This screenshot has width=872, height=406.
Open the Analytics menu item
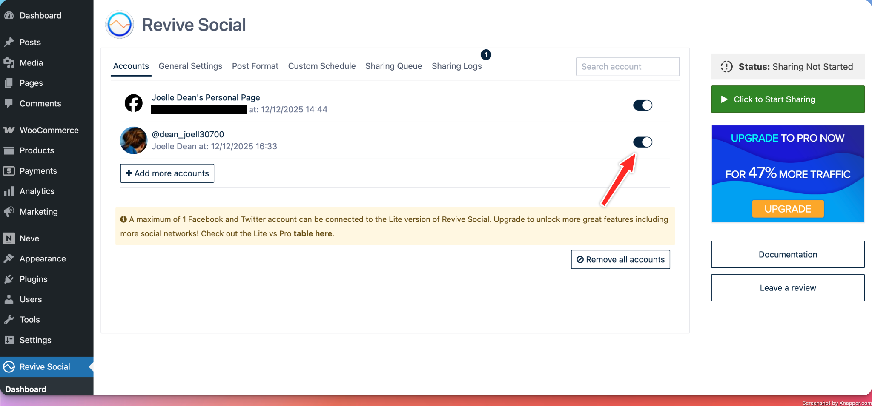coord(47,191)
